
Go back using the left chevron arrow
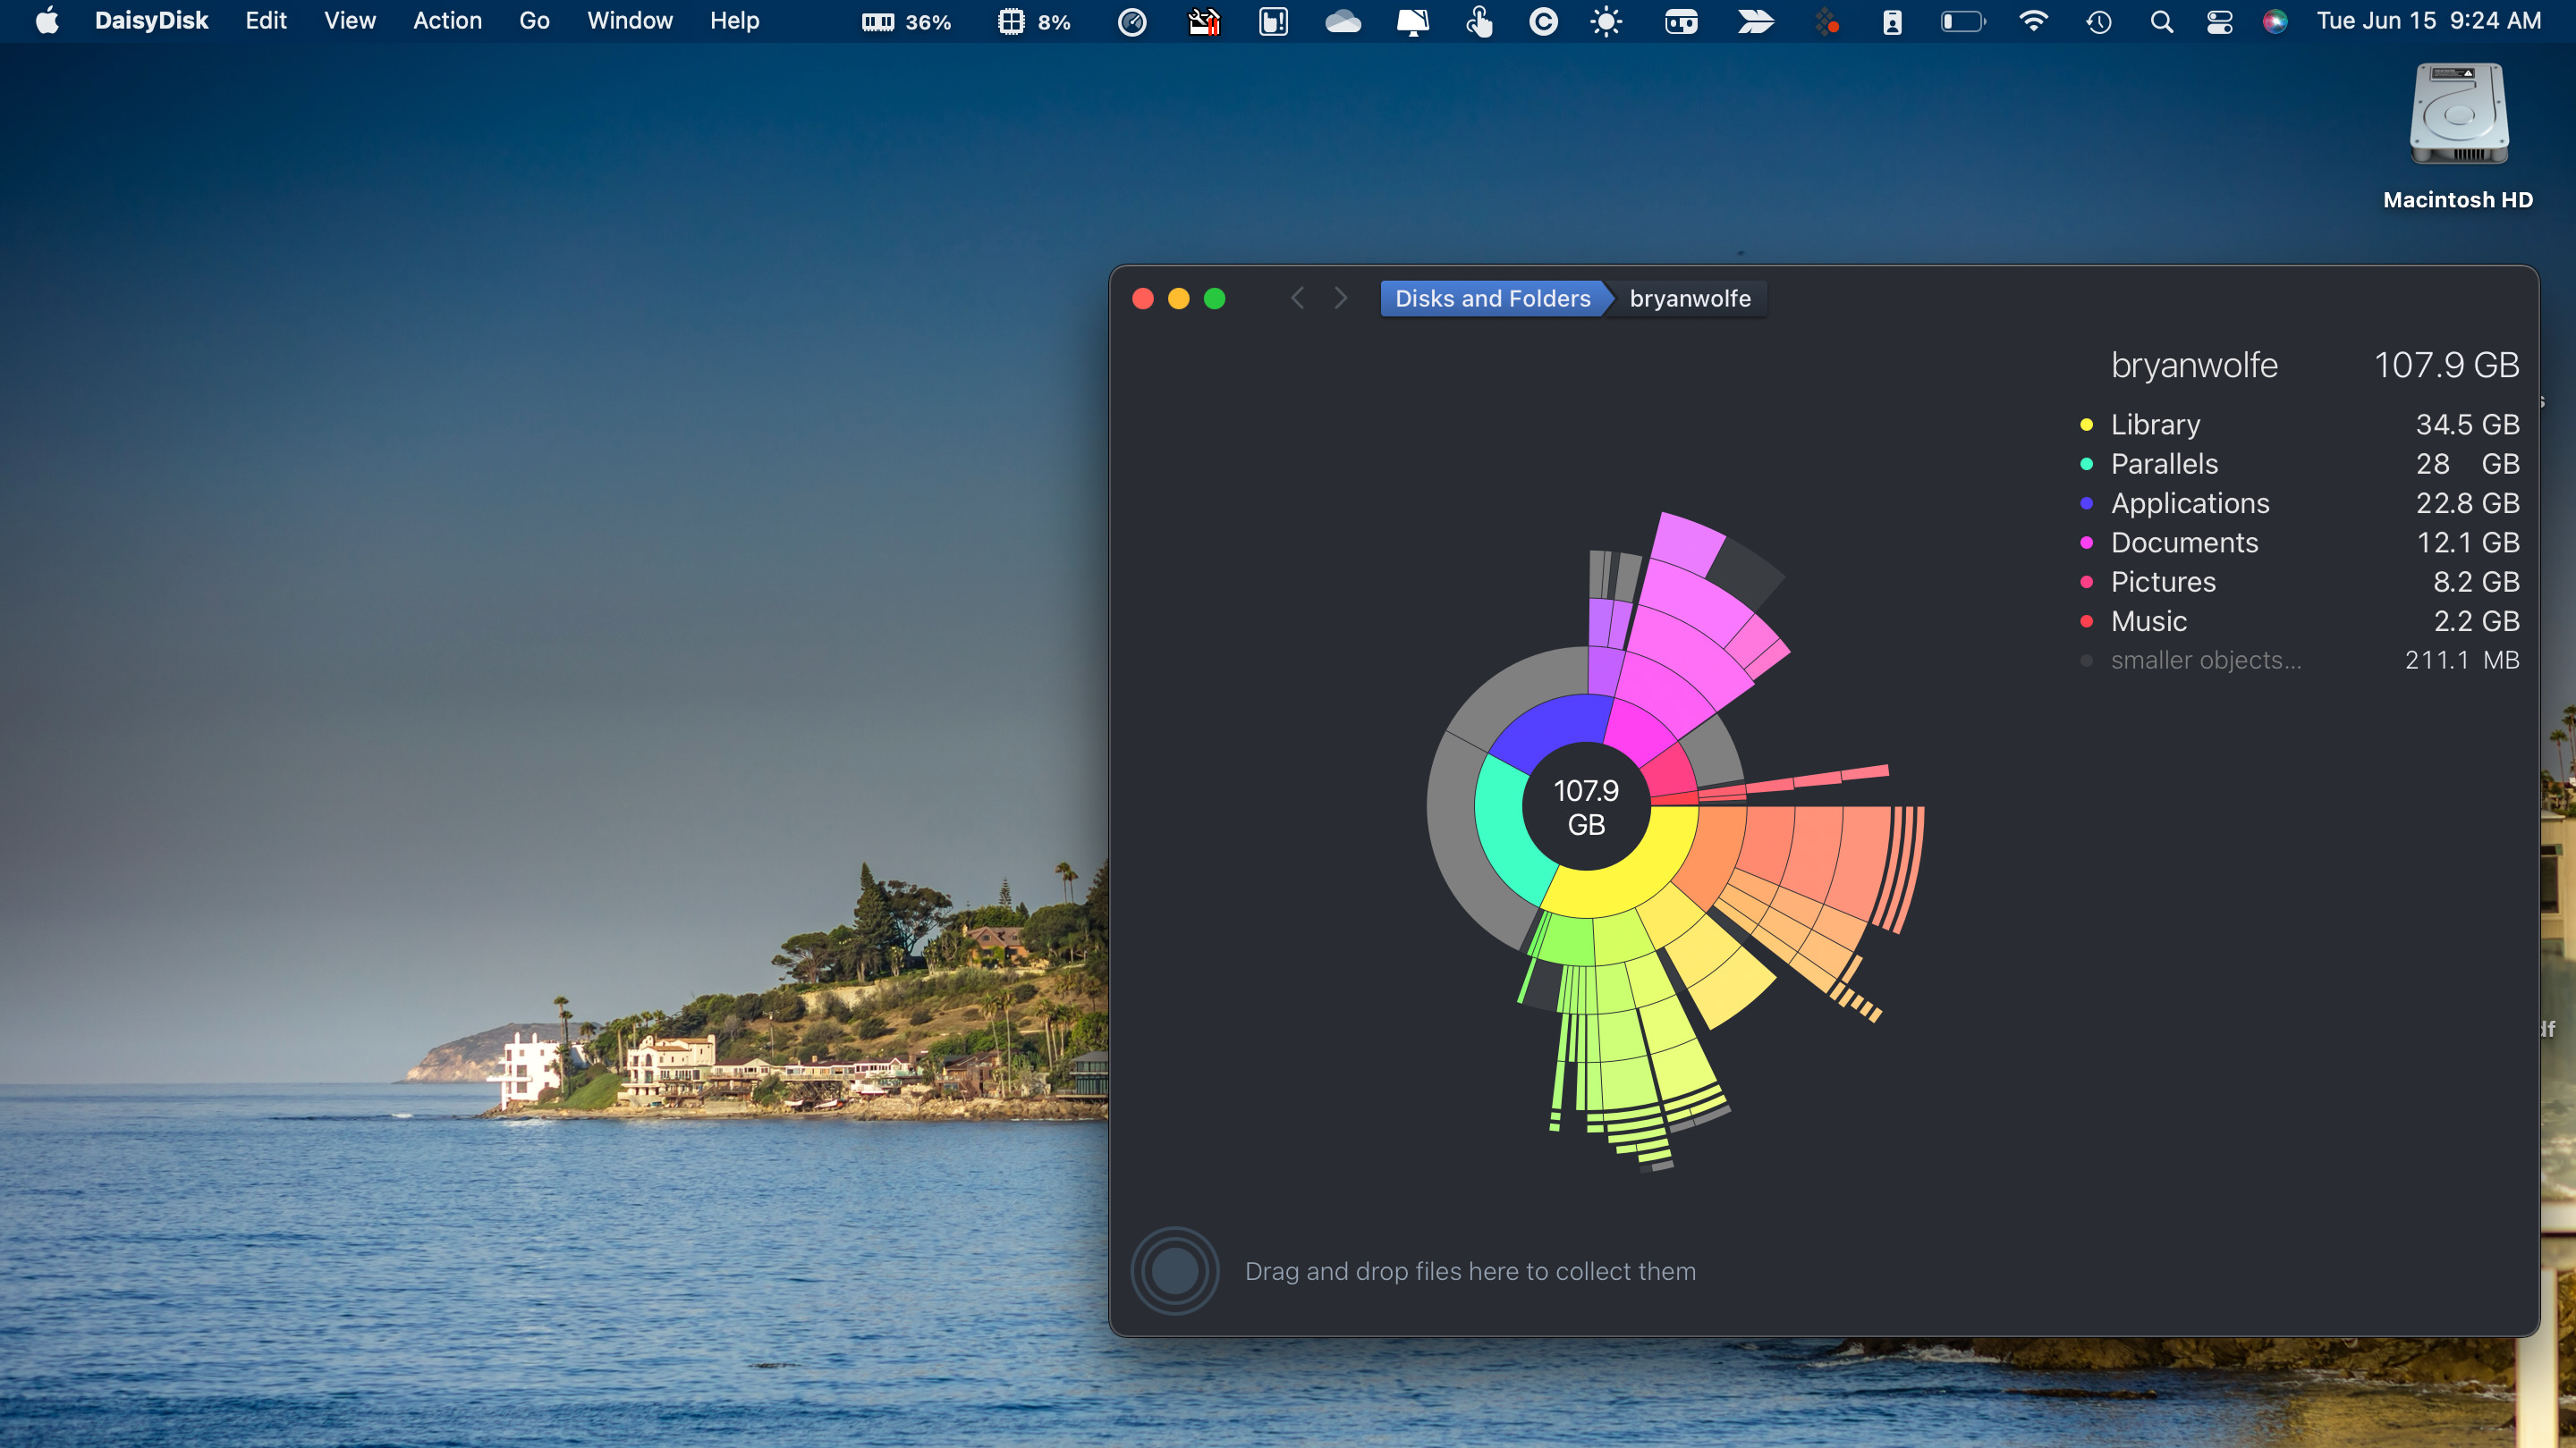pos(1297,299)
